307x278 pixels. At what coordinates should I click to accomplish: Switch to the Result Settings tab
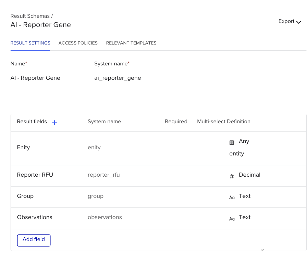pyautogui.click(x=30, y=43)
